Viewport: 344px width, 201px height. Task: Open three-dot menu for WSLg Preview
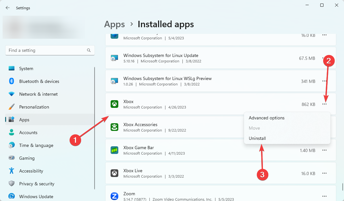pyautogui.click(x=324, y=81)
